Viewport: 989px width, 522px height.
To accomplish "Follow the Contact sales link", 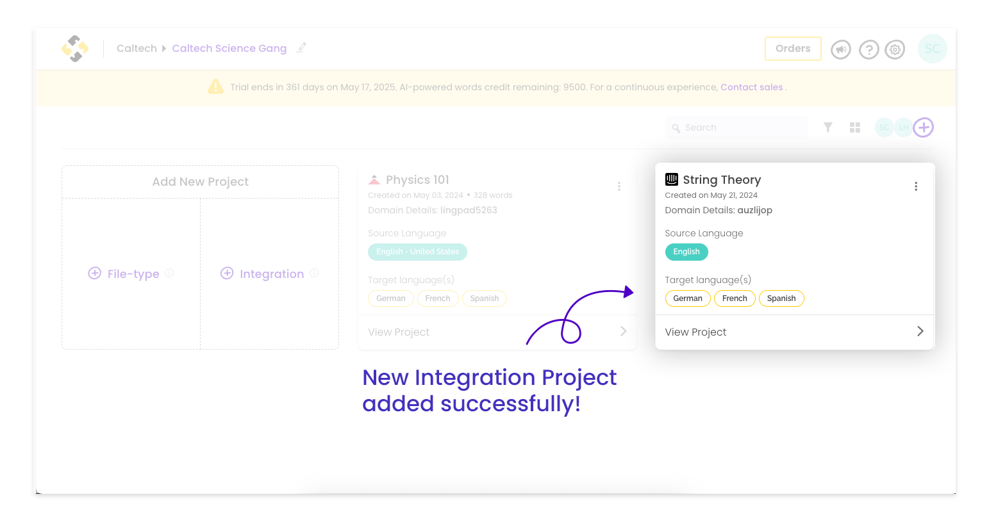I will (751, 87).
